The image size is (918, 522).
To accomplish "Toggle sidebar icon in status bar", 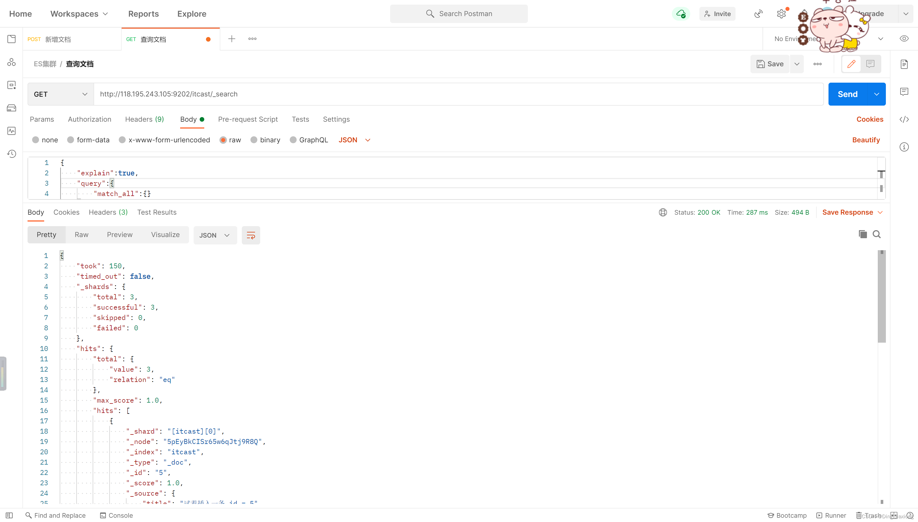I will [x=9, y=515].
